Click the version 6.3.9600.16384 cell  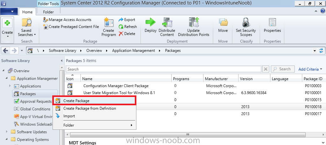(x=254, y=93)
